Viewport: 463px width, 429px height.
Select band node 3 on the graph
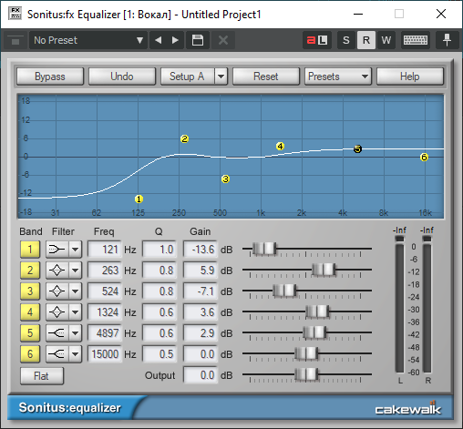[x=225, y=179]
